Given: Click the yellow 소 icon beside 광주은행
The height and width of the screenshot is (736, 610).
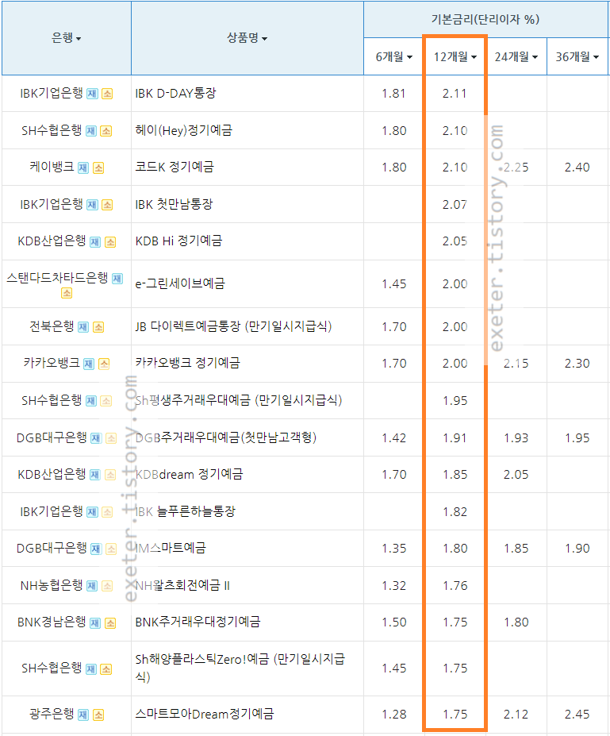Looking at the screenshot, I should pyautogui.click(x=98, y=715).
